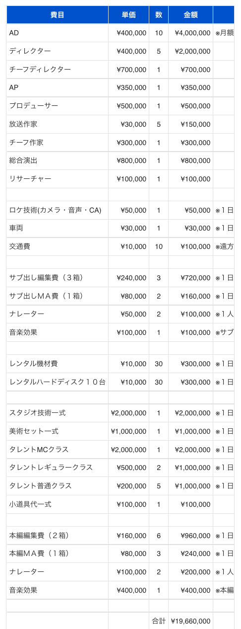Click the 金額 column header

191,15
